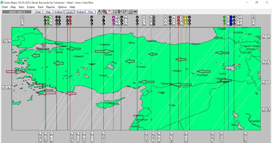Open the Track menu

pyautogui.click(x=40, y=7)
